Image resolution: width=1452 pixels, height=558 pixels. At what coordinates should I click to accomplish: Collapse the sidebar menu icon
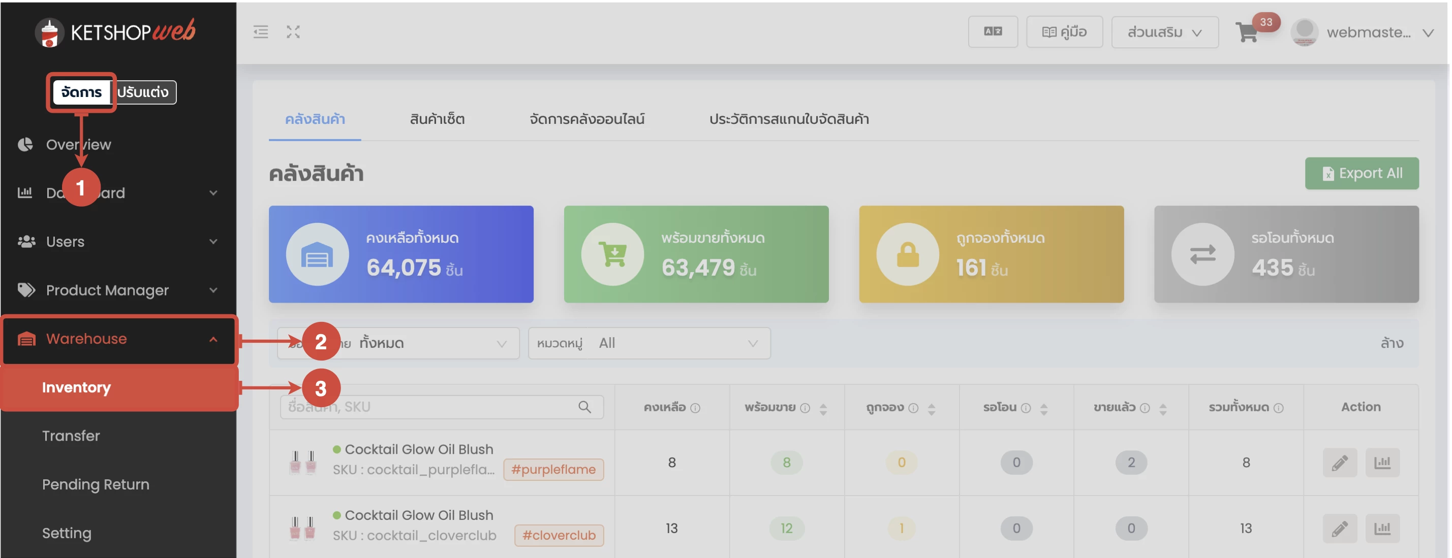tap(260, 32)
